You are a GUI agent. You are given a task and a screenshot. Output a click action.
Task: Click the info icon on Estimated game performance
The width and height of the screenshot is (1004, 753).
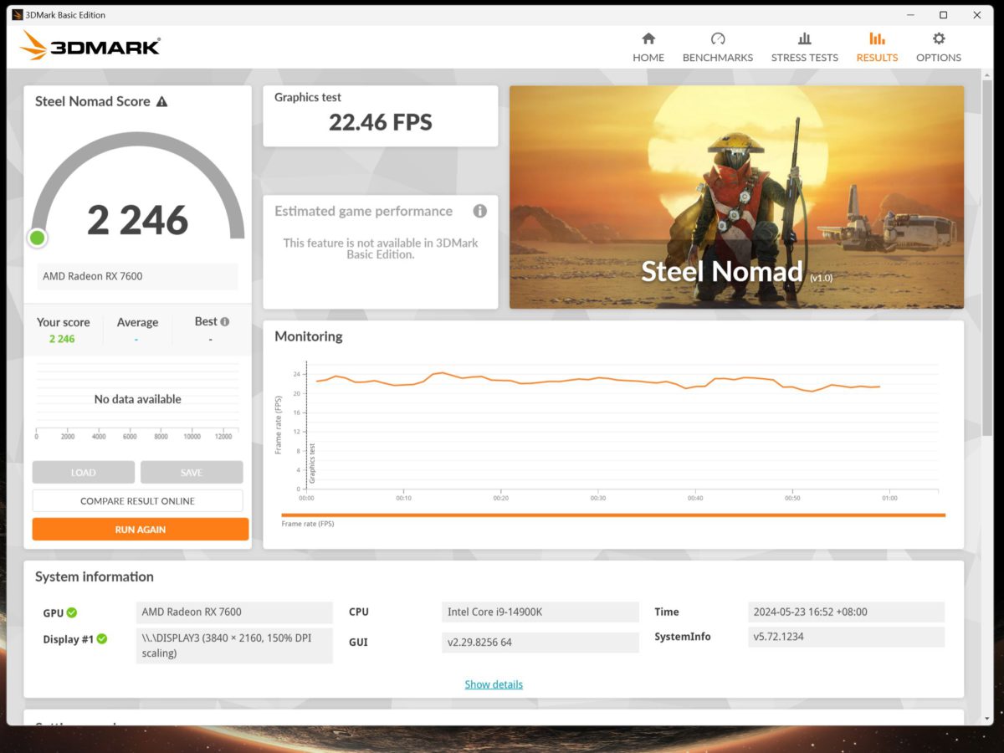click(x=481, y=211)
